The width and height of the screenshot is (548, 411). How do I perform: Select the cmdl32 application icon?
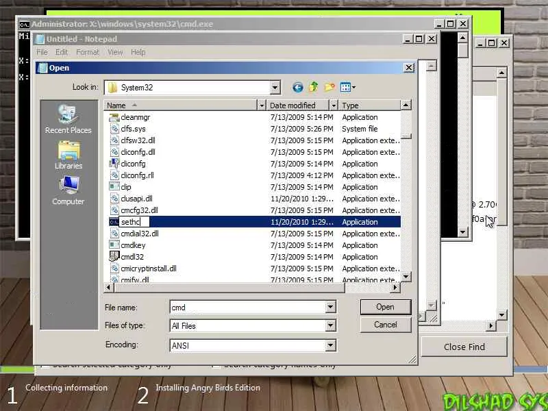point(114,256)
